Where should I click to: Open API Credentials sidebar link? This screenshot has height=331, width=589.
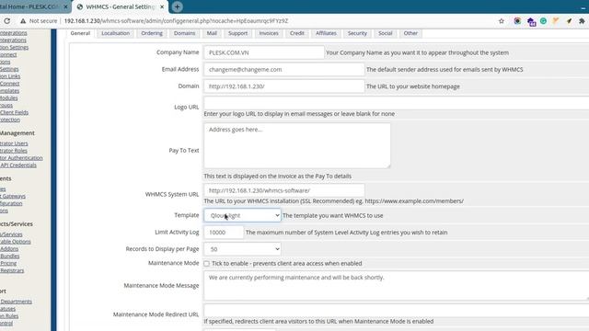[x=18, y=165]
